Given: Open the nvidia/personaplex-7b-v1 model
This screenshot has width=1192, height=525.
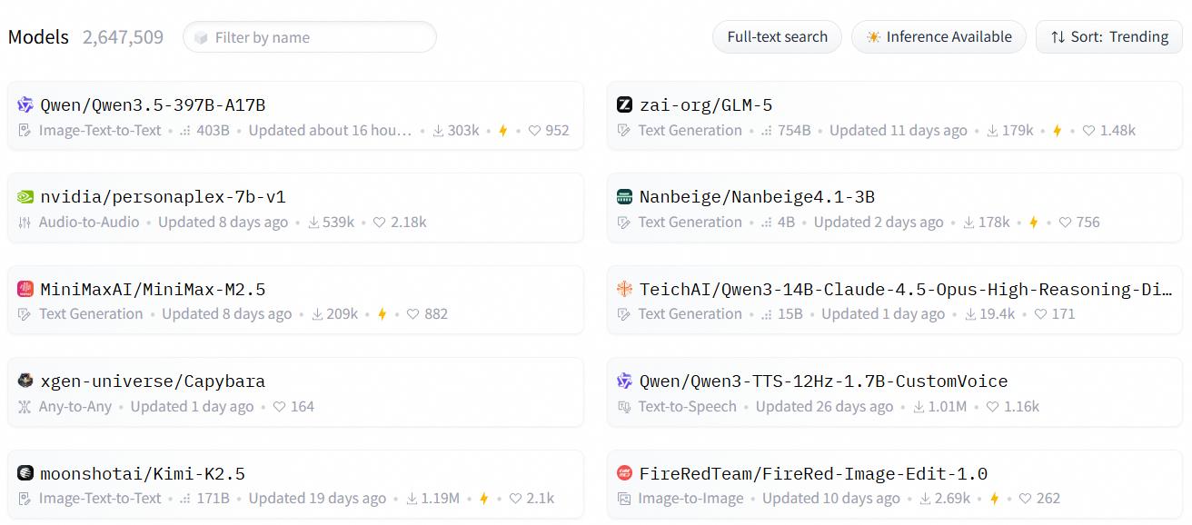Looking at the screenshot, I should (x=163, y=197).
